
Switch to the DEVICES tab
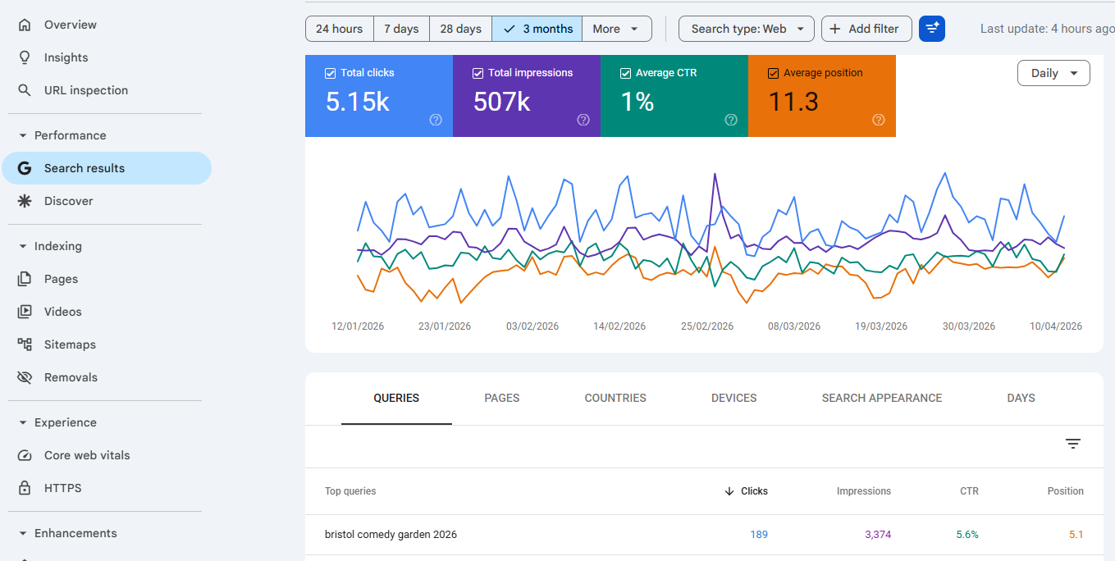734,398
